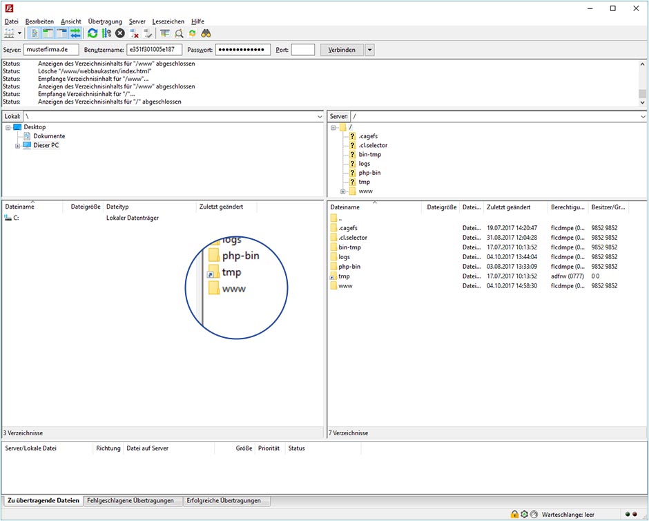
Task: Open directory listing filters dialog
Action: (165, 34)
